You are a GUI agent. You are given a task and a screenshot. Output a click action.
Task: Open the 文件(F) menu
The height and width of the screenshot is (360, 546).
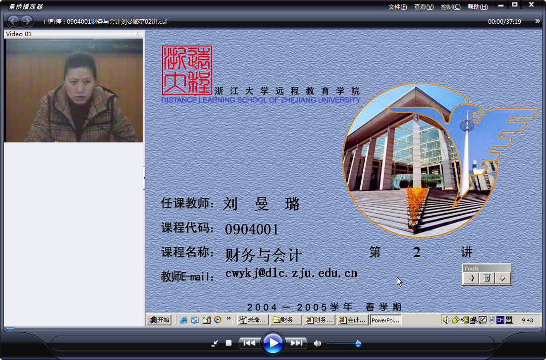398,7
